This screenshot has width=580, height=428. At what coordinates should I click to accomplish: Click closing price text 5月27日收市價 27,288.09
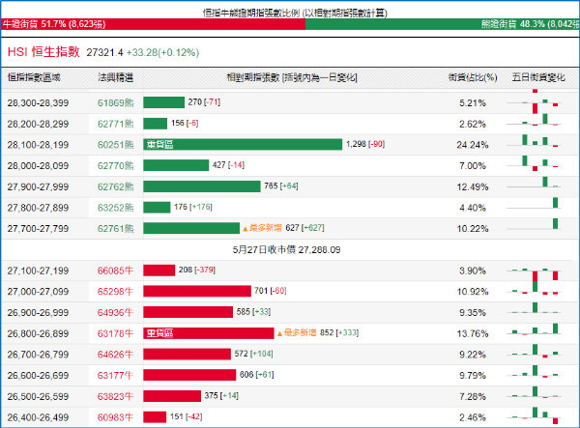tap(286, 250)
